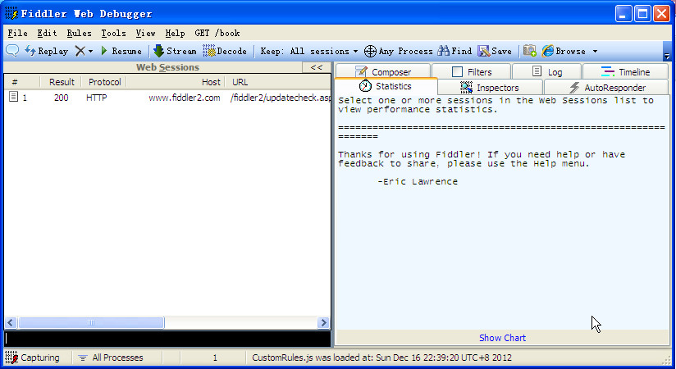Image resolution: width=676 pixels, height=369 pixels.
Task: Click the /fiddler2/updatecheck.asp URL cell
Action: coord(281,98)
